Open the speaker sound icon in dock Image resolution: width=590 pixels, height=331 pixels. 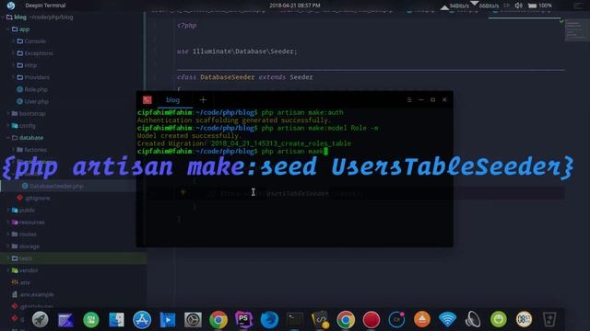click(x=473, y=320)
